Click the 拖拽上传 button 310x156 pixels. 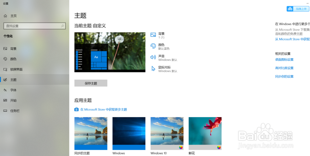[298, 9]
